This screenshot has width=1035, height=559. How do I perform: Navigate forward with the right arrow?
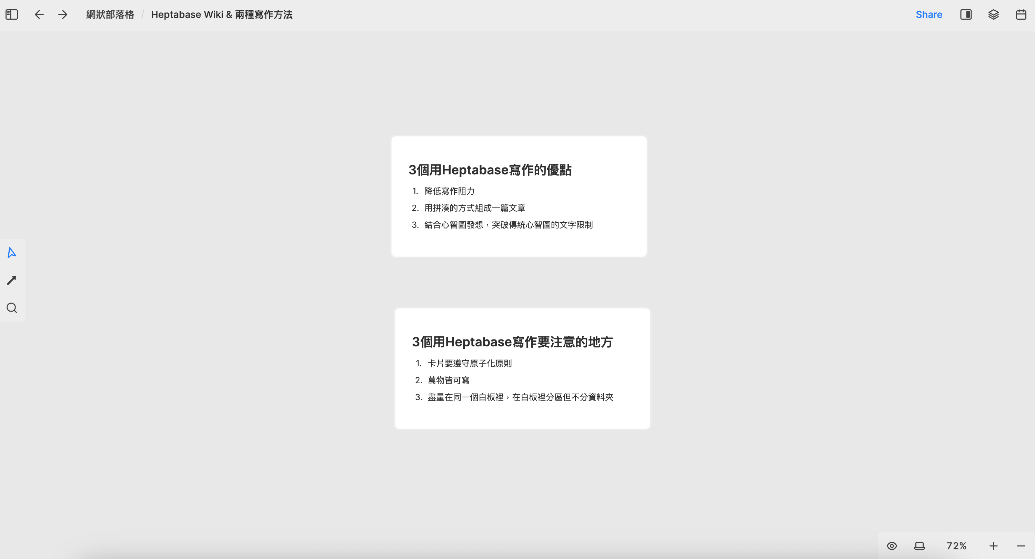[63, 15]
